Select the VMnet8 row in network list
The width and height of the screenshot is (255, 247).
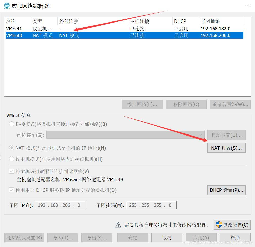[124, 35]
